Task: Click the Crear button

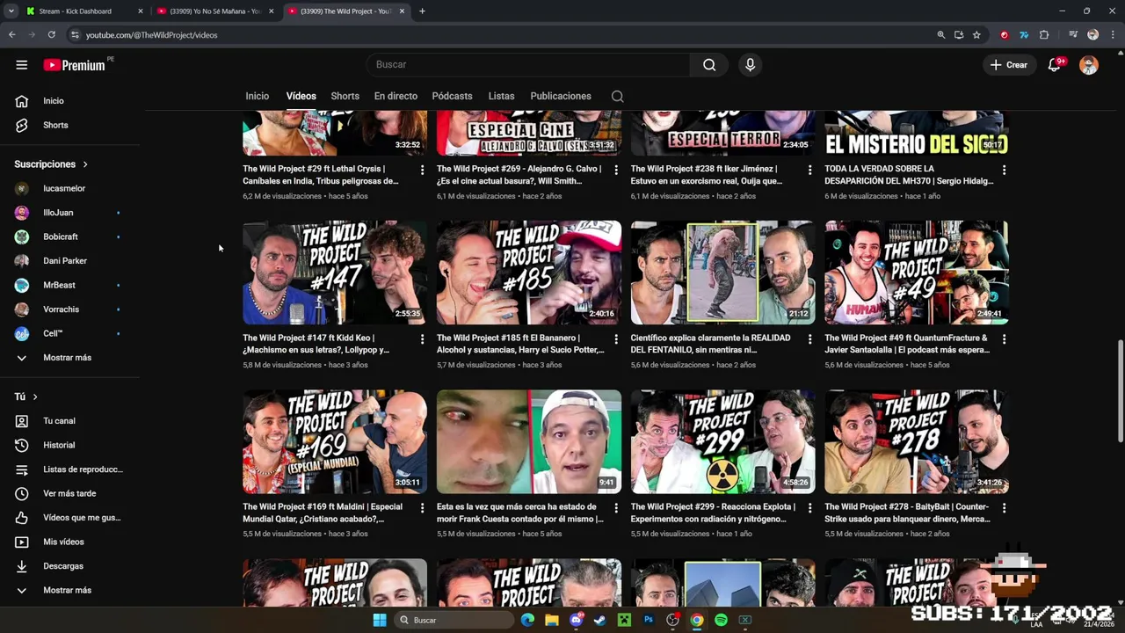Action: click(1008, 65)
